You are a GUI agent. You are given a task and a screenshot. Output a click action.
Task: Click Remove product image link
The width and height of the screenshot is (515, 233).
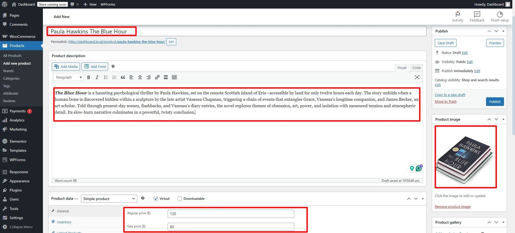(453, 207)
